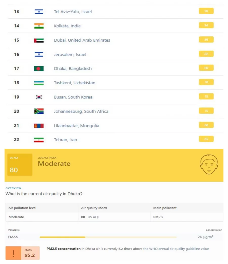Click the Mongolia flag beside Ulaanbaatar
The image size is (228, 264).
pyautogui.click(x=39, y=125)
